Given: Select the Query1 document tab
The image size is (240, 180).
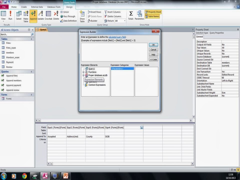Looking at the screenshot, I should (x=42, y=30).
